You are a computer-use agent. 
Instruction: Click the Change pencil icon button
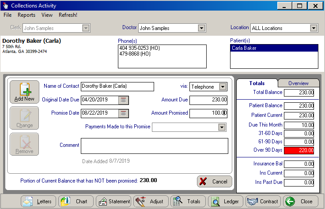(x=24, y=118)
